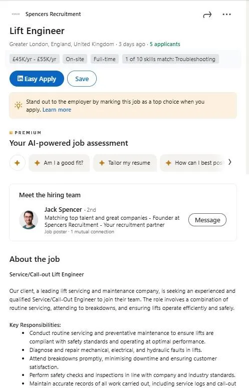Save this Lift Engineer job
Image resolution: width=249 pixels, height=388 pixels.
tap(82, 79)
